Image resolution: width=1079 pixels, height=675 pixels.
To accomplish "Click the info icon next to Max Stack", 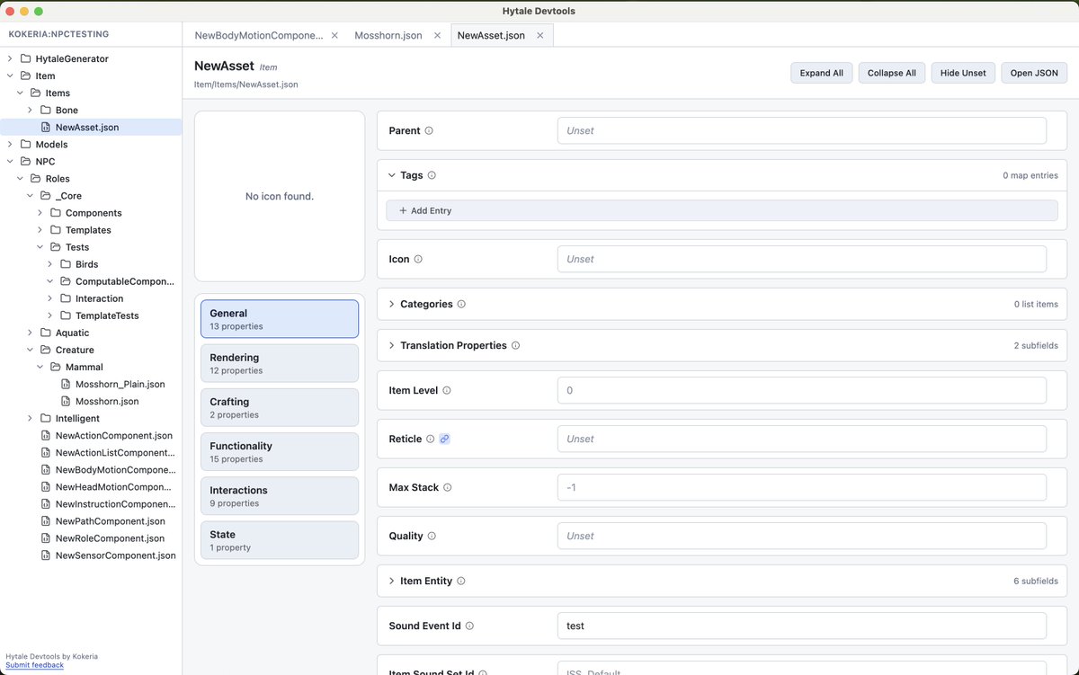I will point(447,487).
